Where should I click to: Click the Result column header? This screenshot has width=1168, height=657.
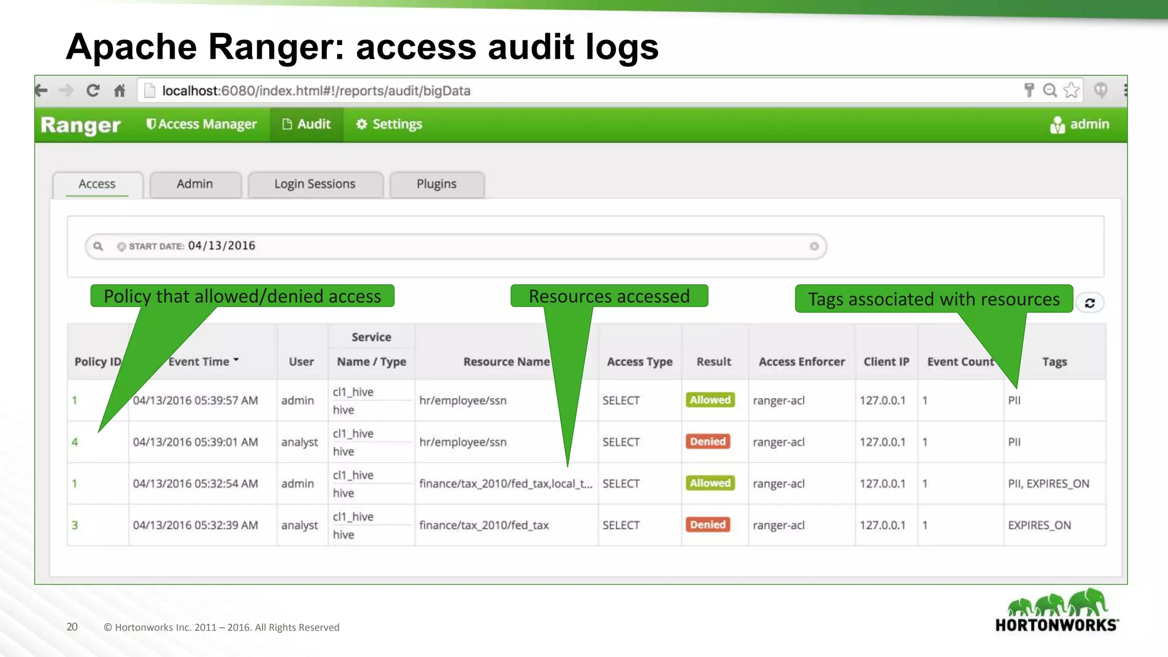713,362
